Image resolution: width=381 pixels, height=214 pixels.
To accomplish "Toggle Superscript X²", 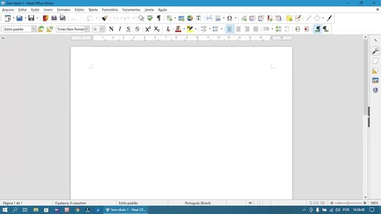I will pos(148,29).
